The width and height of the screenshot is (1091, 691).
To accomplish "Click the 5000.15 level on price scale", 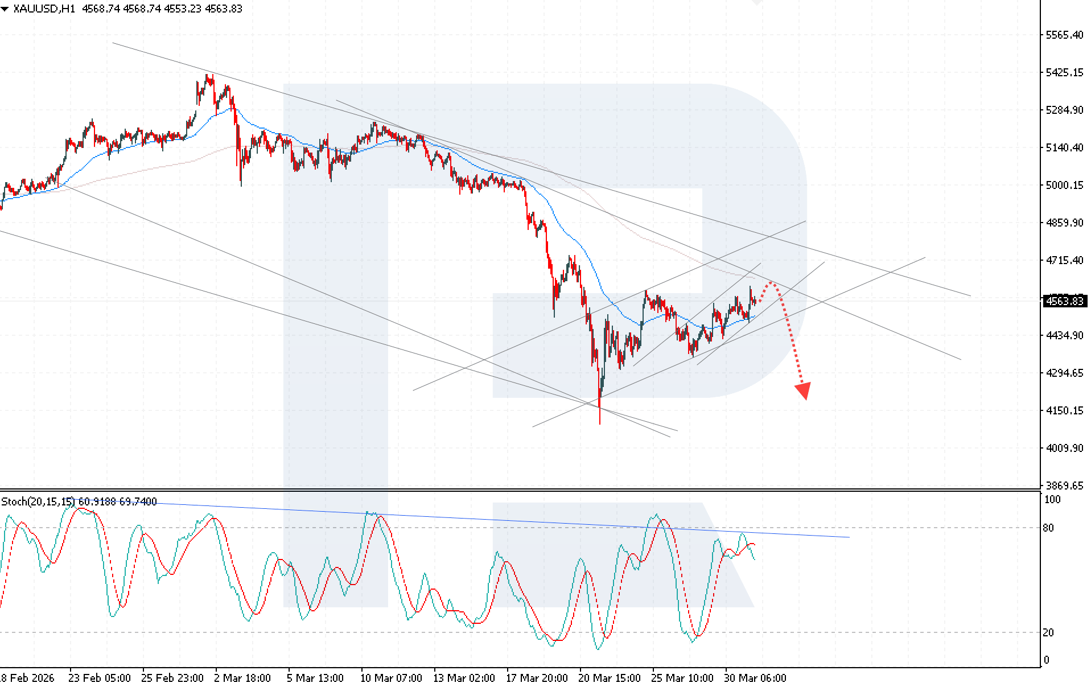I will tap(1064, 186).
